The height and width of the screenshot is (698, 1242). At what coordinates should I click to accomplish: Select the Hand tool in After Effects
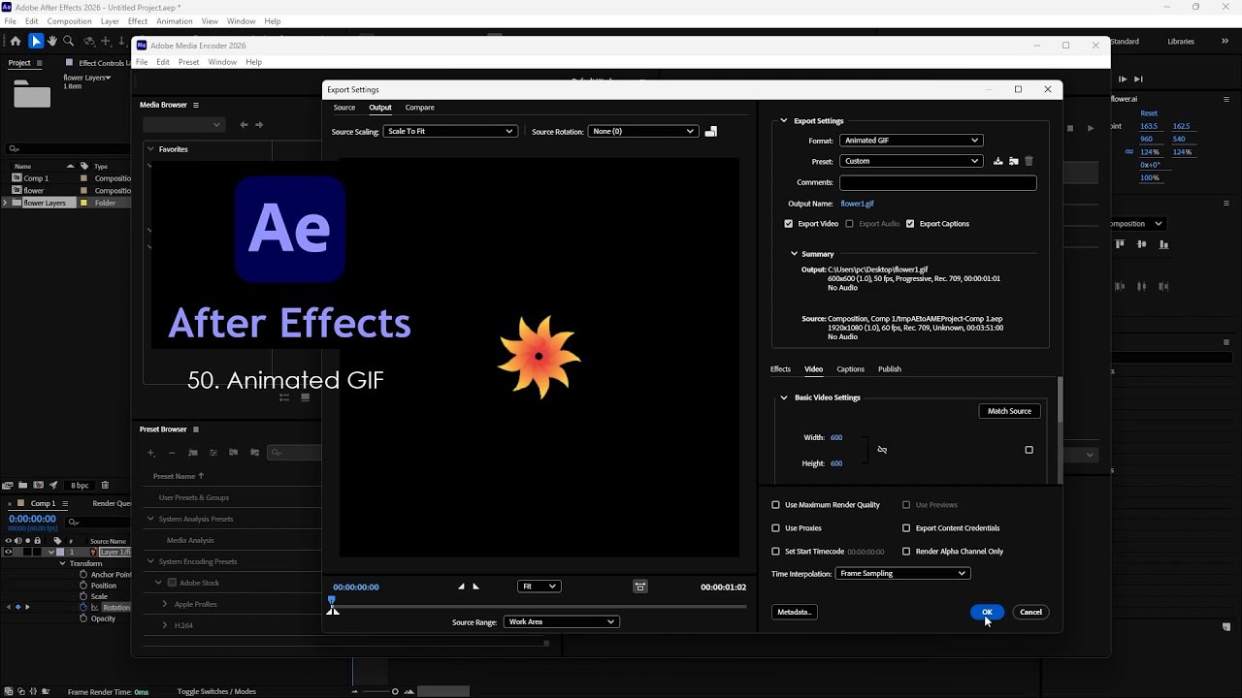[52, 42]
